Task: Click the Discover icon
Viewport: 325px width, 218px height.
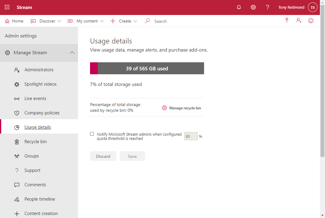Action: click(33, 21)
